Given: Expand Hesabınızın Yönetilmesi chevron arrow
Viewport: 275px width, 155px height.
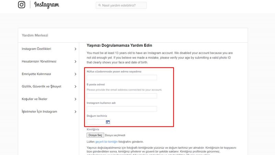Looking at the screenshot, I should 75,62.
